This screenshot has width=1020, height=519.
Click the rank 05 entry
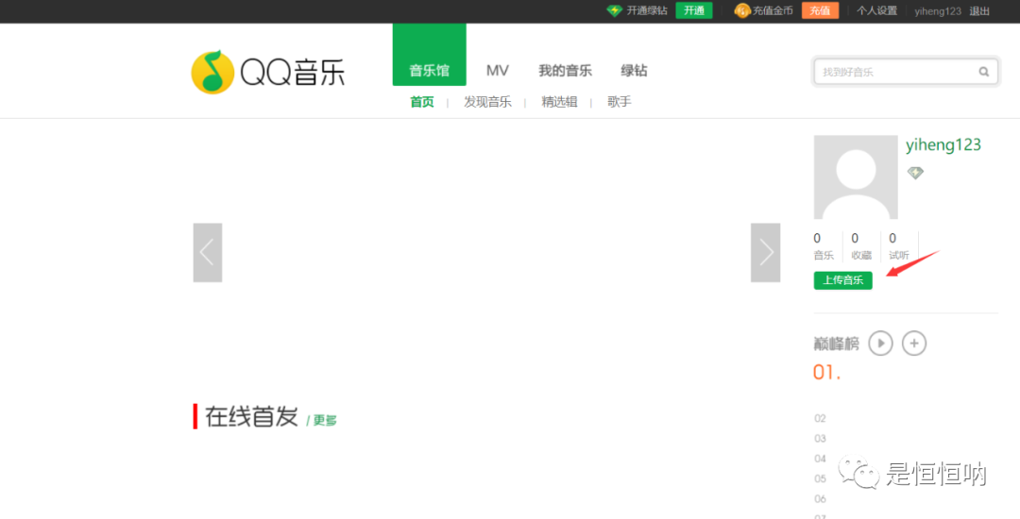coord(821,478)
